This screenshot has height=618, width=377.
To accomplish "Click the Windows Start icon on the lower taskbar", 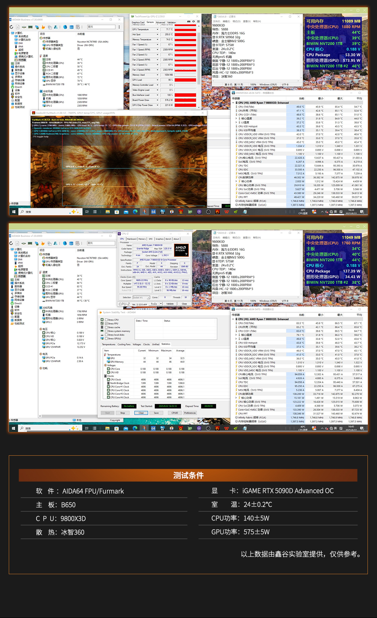I will 14,428.
